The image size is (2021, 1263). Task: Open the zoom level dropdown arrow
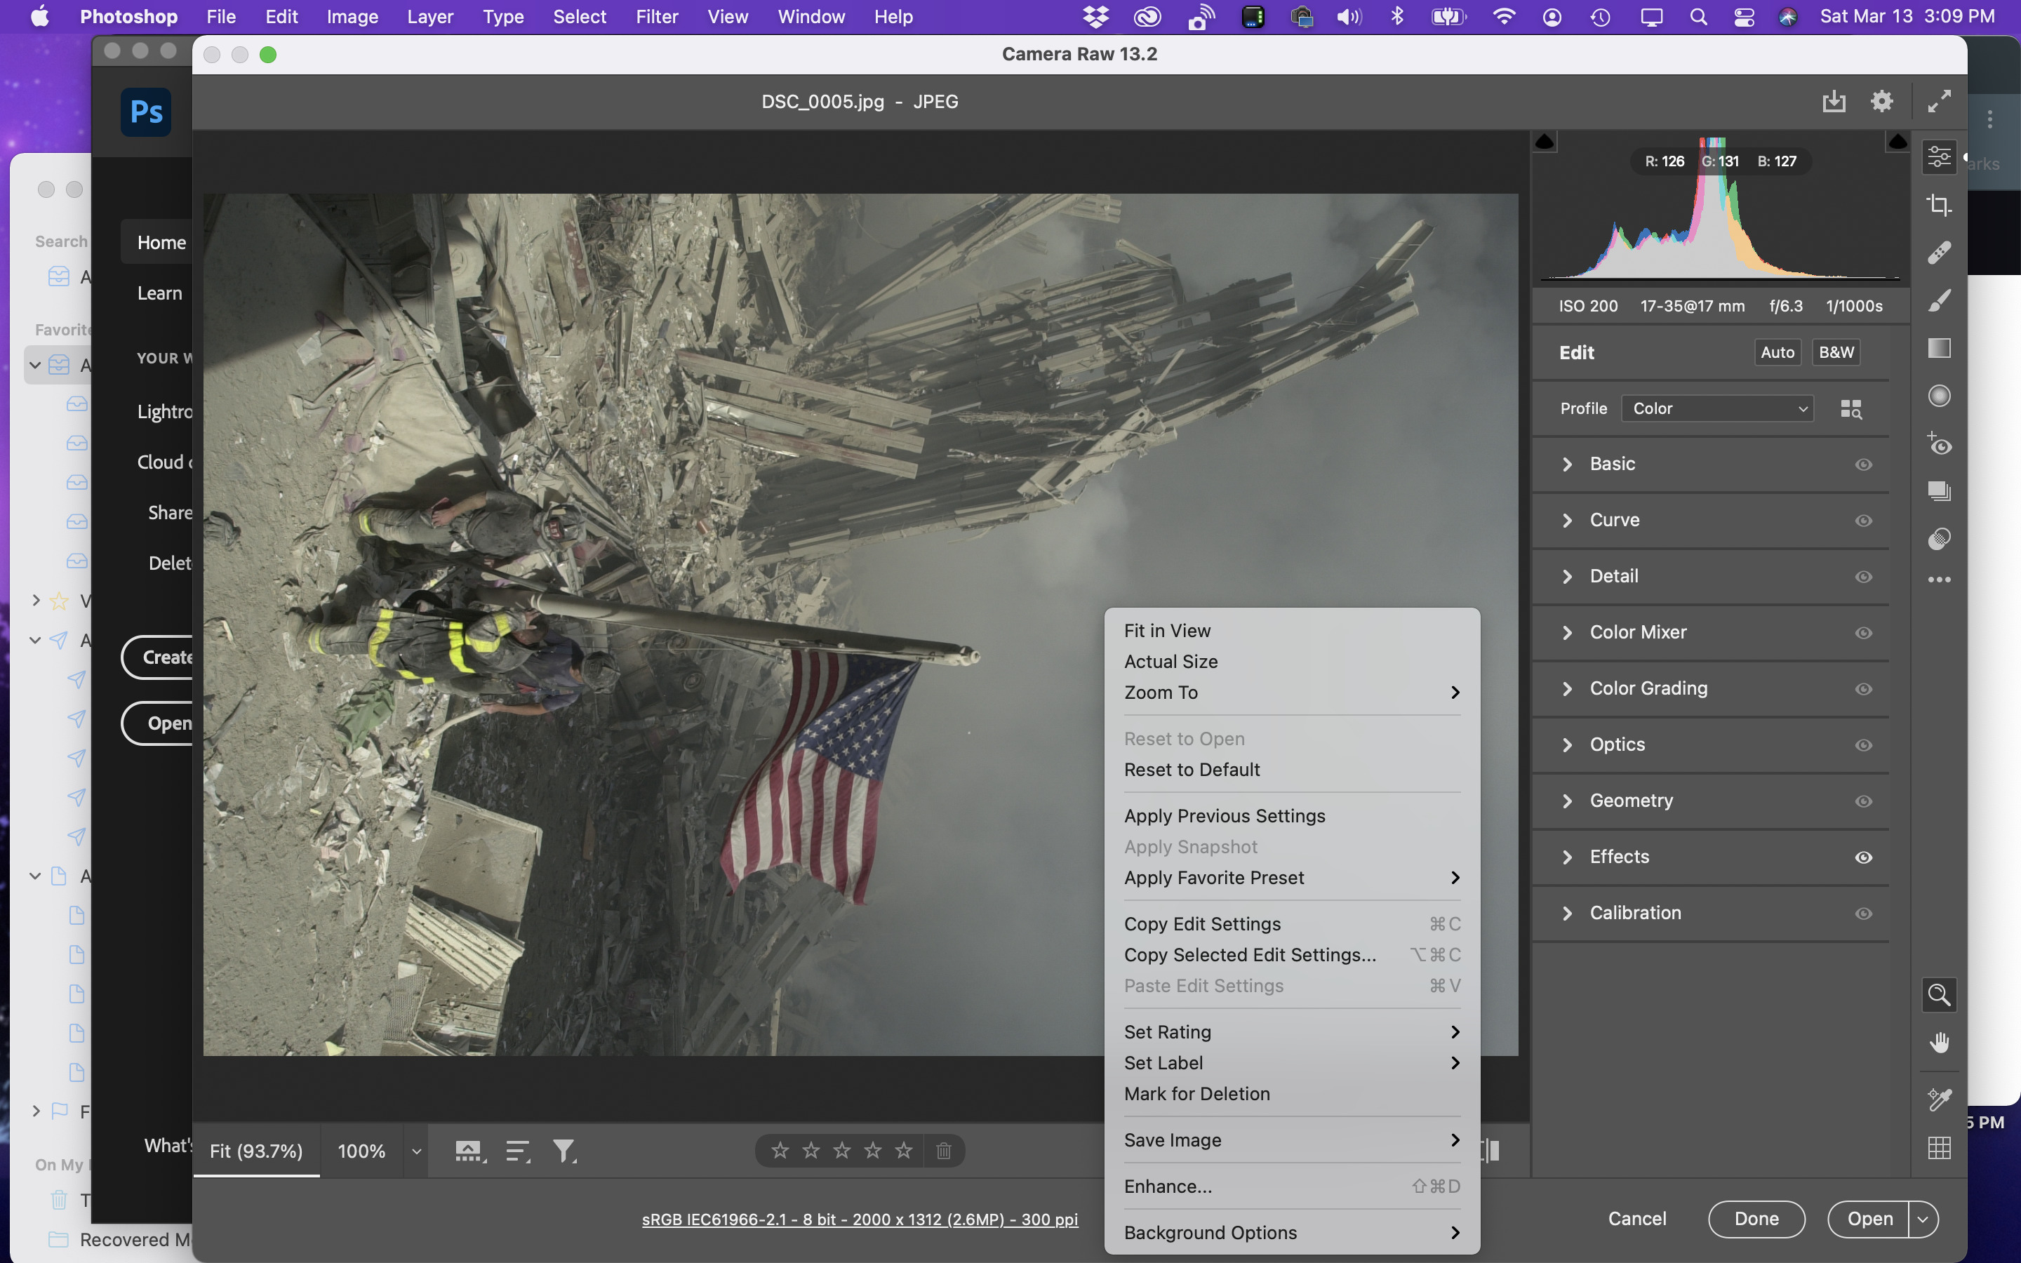pyautogui.click(x=416, y=1151)
